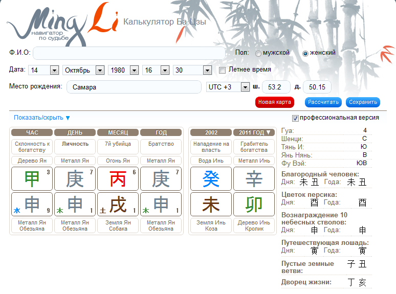Screen dimensions: 396x294
Task: Click the Место рождения field with Самара
Action: 134,87
